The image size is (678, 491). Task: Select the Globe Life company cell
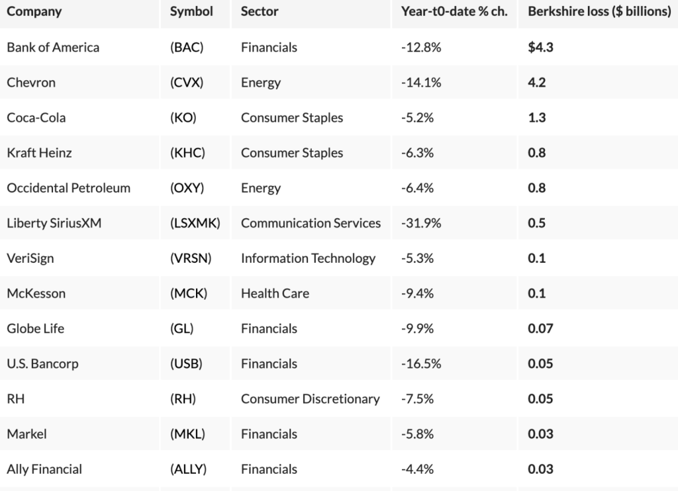pos(35,328)
